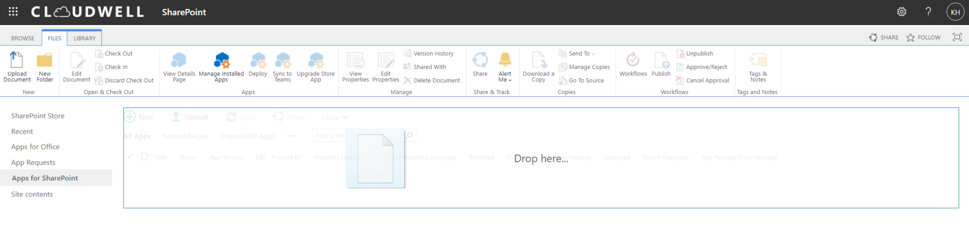Screen dimensions: 969x232
Task: Create a New Folder from ribbon
Action: coord(45,67)
